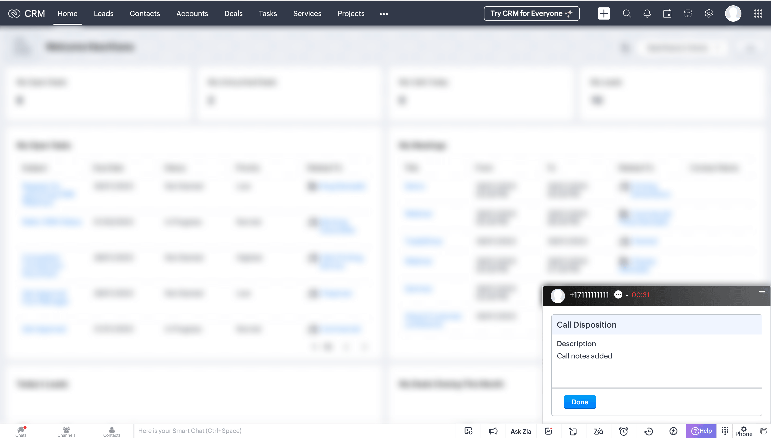771x438 pixels.
Task: Open the setup gear icon
Action: [709, 14]
